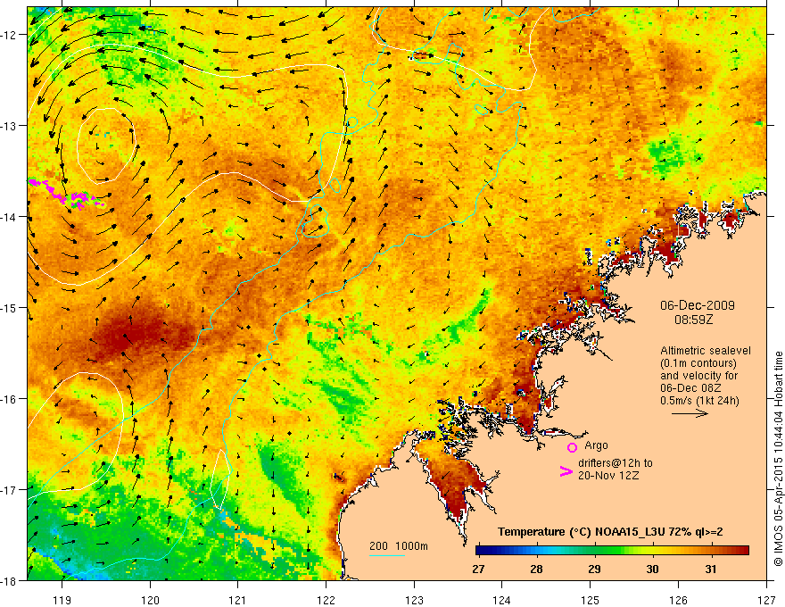Click longitude axis label 127
The image size is (785, 607).
(766, 600)
